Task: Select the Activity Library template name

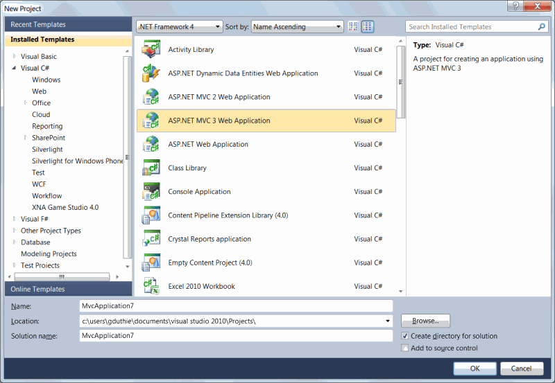Action: click(x=191, y=49)
